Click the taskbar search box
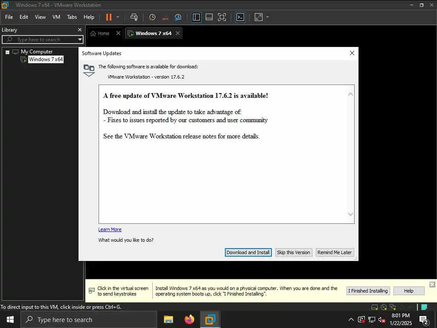 pos(89,319)
